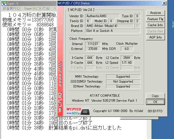174x139 pixels.
Task: Click the Stepping ID value 2
Action: point(137,21)
